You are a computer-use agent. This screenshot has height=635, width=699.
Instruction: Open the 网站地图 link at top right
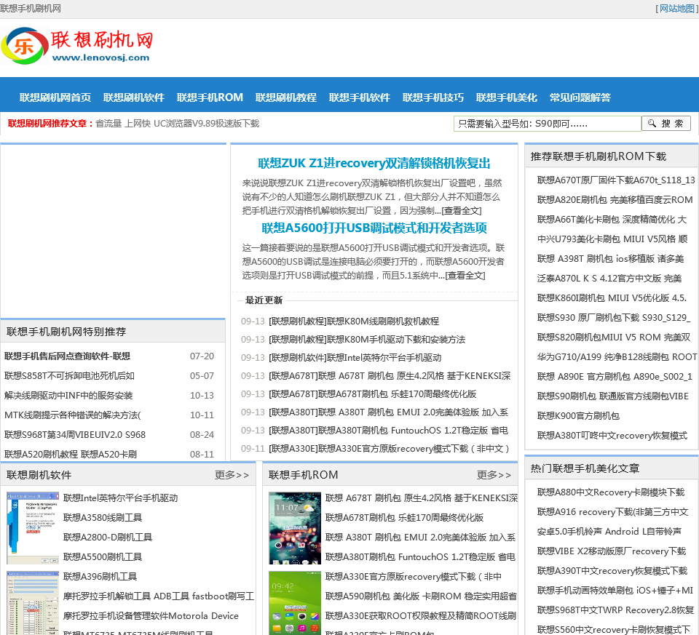pos(676,9)
